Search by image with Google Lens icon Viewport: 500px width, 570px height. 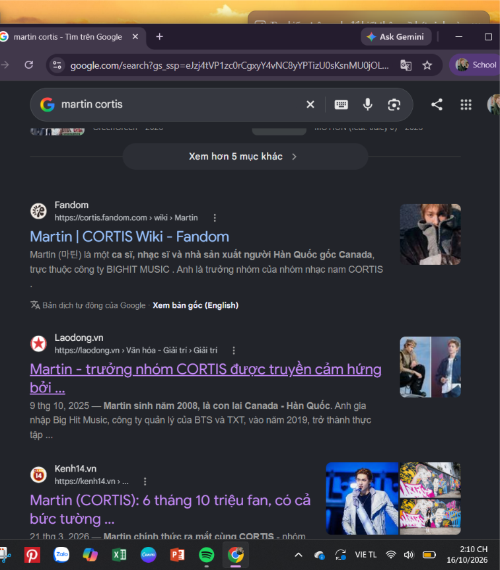[394, 105]
